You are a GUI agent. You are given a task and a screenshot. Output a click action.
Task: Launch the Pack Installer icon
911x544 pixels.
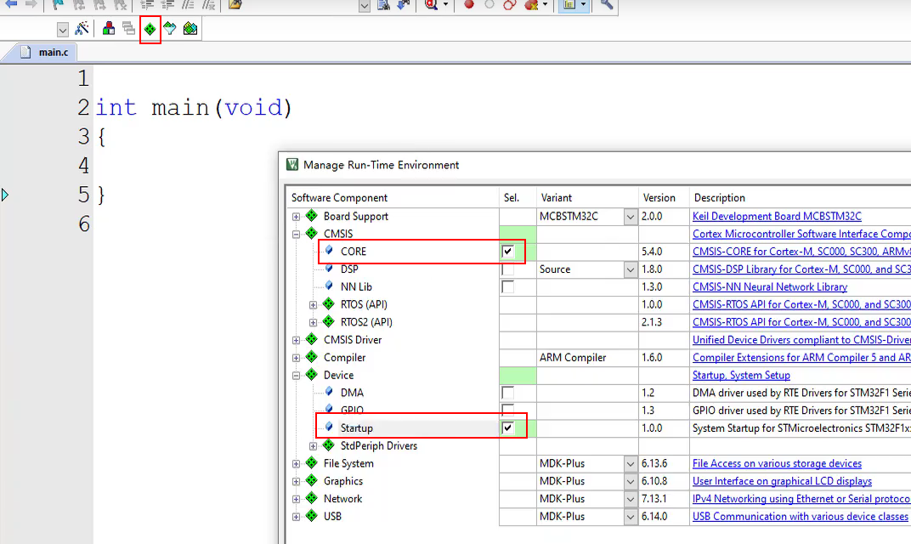pos(190,29)
